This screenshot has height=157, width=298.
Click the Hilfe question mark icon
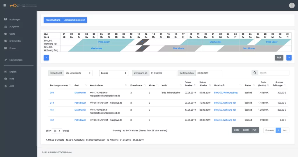click(6, 79)
